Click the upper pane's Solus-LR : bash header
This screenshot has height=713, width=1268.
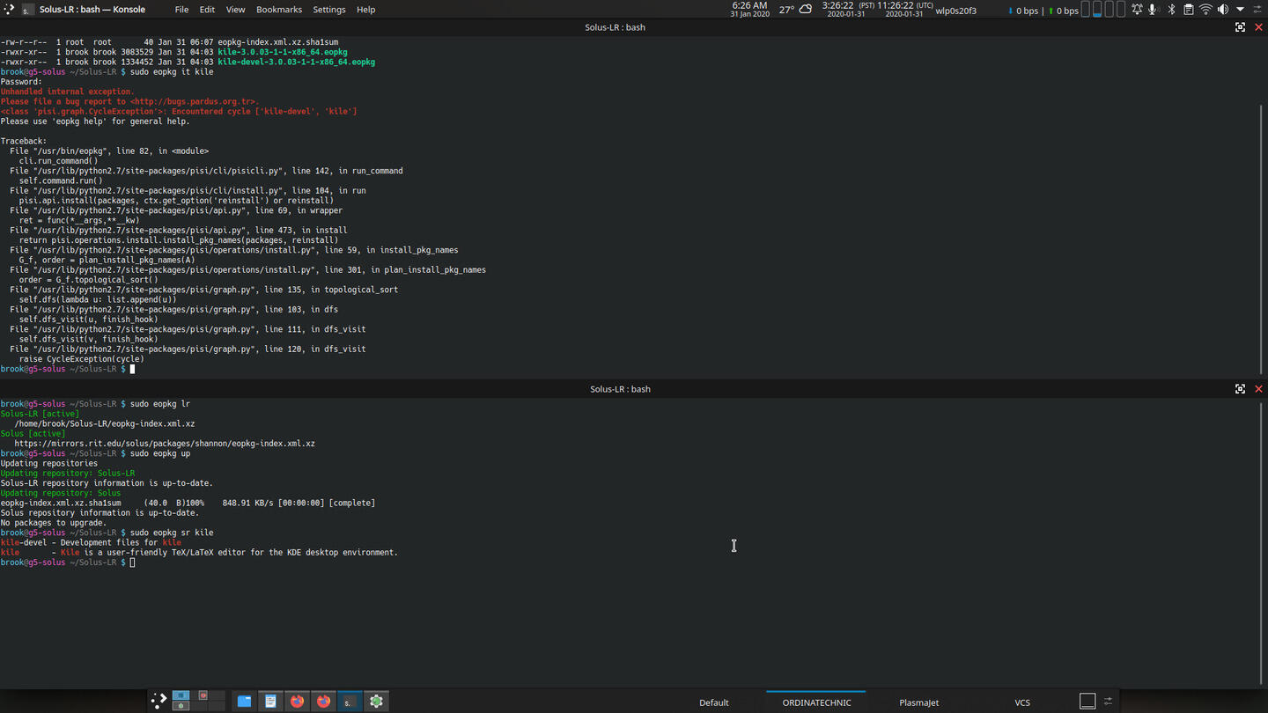click(615, 27)
